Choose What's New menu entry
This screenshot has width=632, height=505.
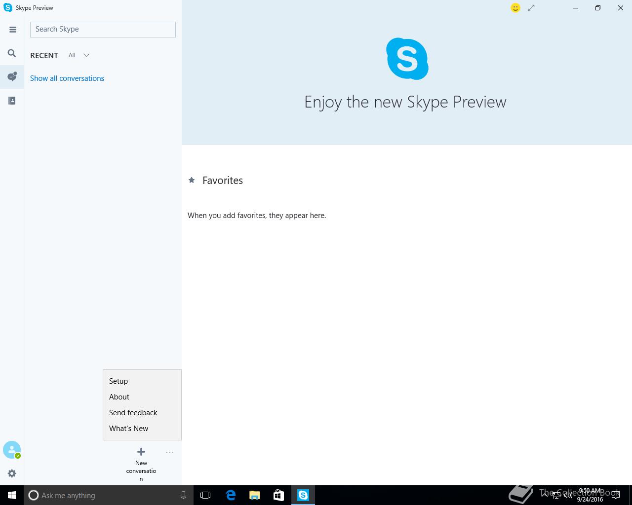tap(142, 429)
